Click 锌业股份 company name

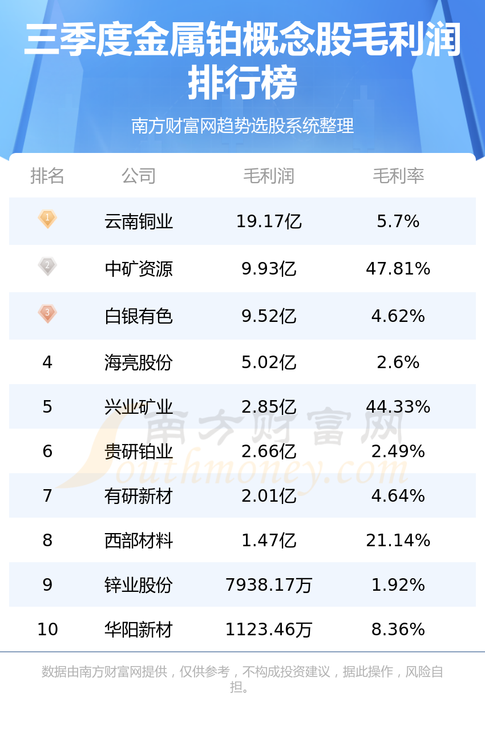coord(139,585)
